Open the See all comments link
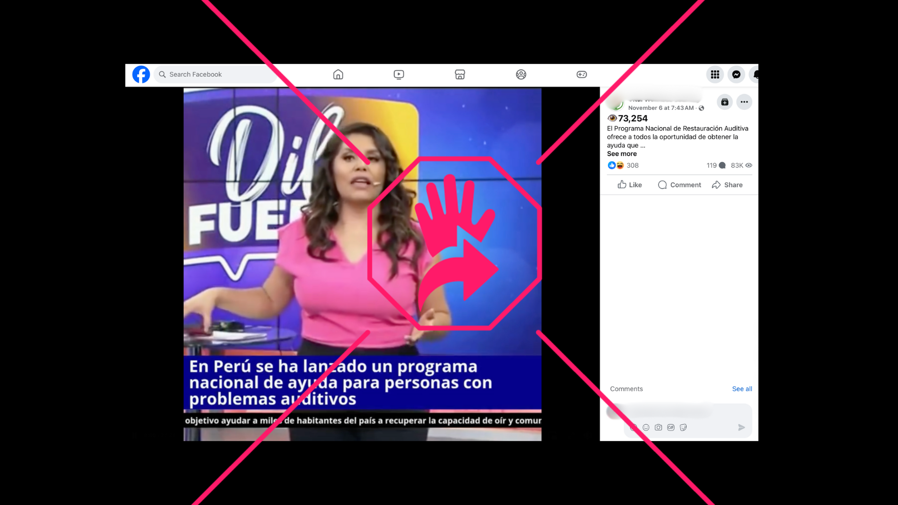The width and height of the screenshot is (898, 505). point(742,389)
